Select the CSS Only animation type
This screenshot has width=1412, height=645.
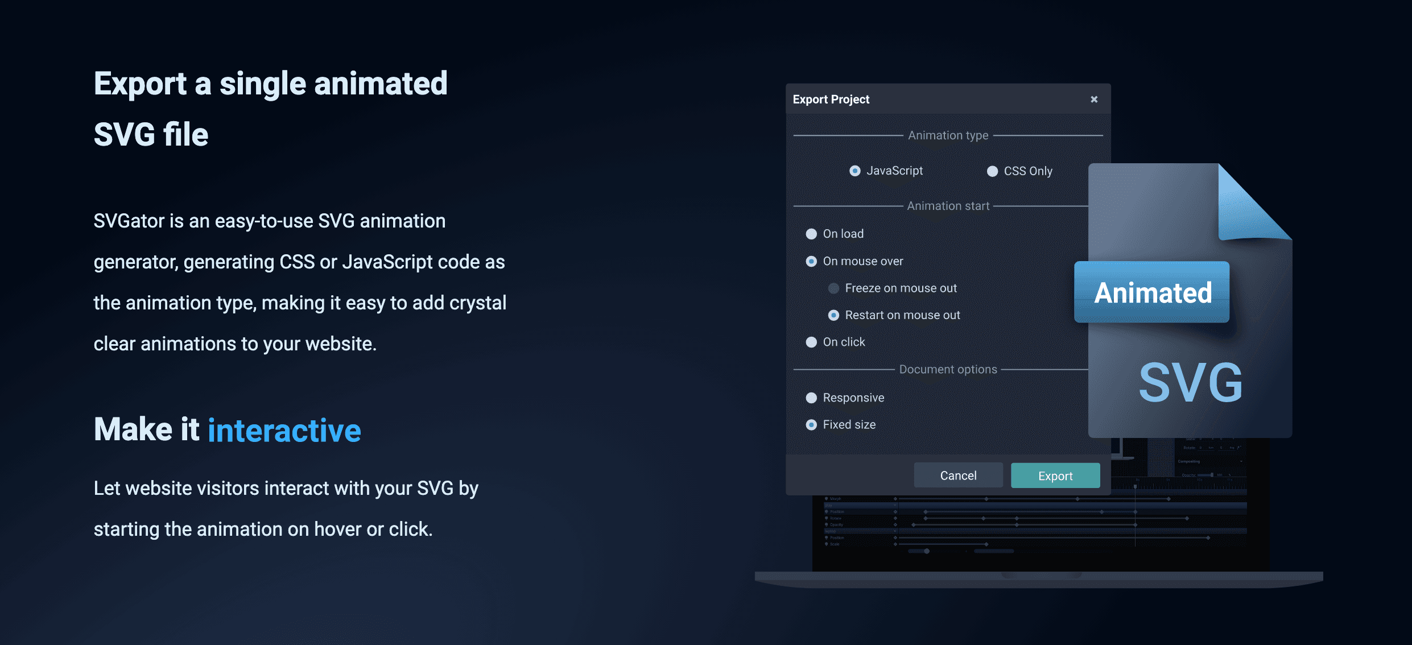pyautogui.click(x=992, y=171)
